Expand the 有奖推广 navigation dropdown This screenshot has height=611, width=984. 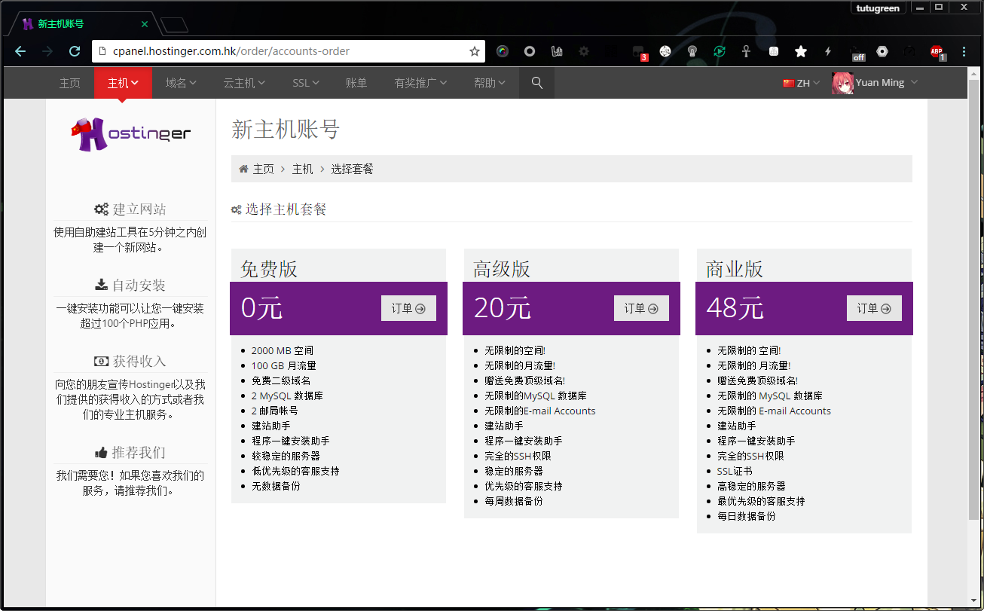pyautogui.click(x=420, y=83)
